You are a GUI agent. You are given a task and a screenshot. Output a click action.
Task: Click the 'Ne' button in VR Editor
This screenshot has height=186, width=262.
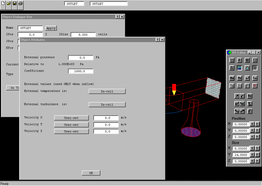(239, 78)
